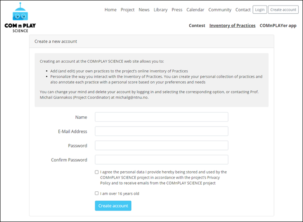Click the Login button in header
303x222 pixels.
click(x=260, y=10)
